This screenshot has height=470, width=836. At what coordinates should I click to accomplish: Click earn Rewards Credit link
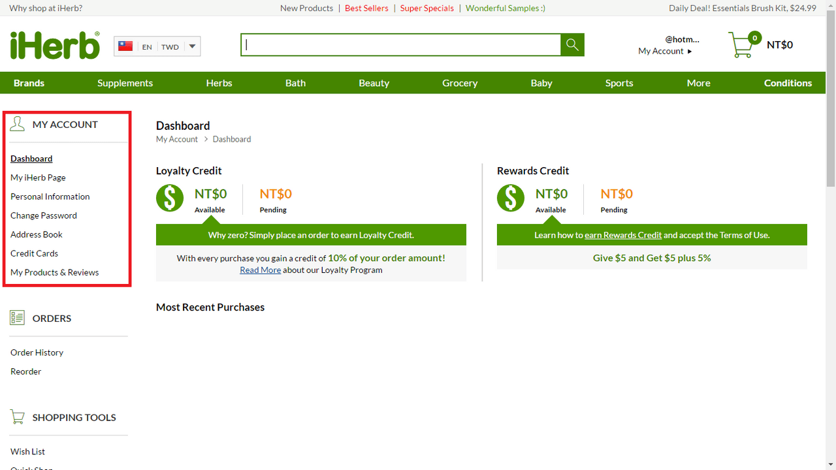[623, 235]
